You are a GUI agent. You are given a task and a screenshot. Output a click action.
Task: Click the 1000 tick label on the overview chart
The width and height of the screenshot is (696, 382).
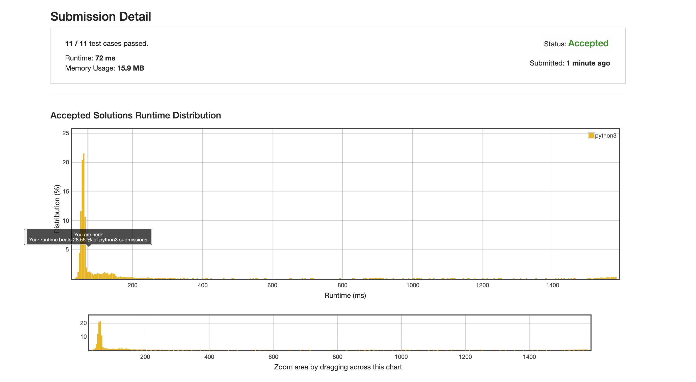tap(401, 357)
